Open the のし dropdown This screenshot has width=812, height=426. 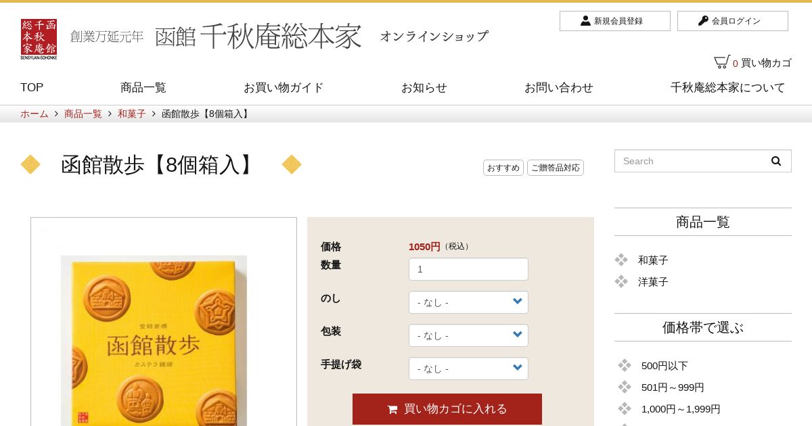click(468, 302)
